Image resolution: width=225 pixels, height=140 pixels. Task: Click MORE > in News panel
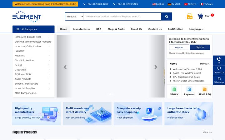(x=204, y=64)
